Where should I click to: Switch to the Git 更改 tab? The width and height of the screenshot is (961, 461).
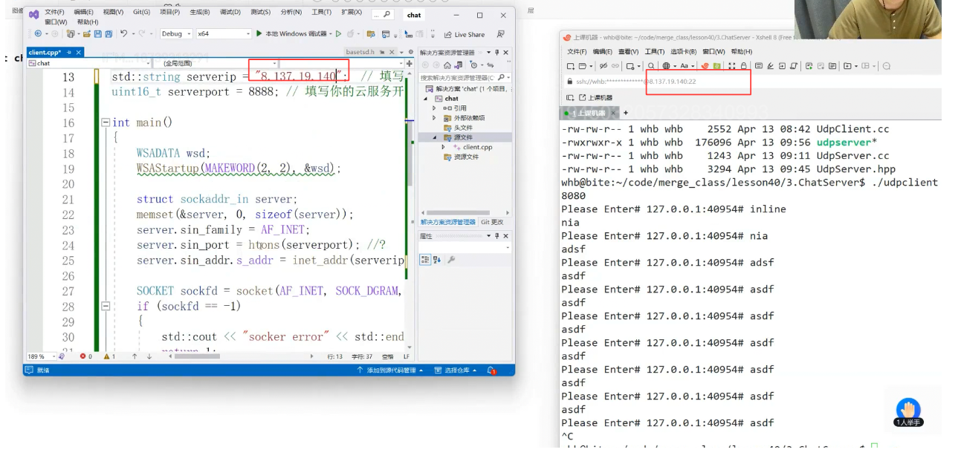[x=492, y=222]
